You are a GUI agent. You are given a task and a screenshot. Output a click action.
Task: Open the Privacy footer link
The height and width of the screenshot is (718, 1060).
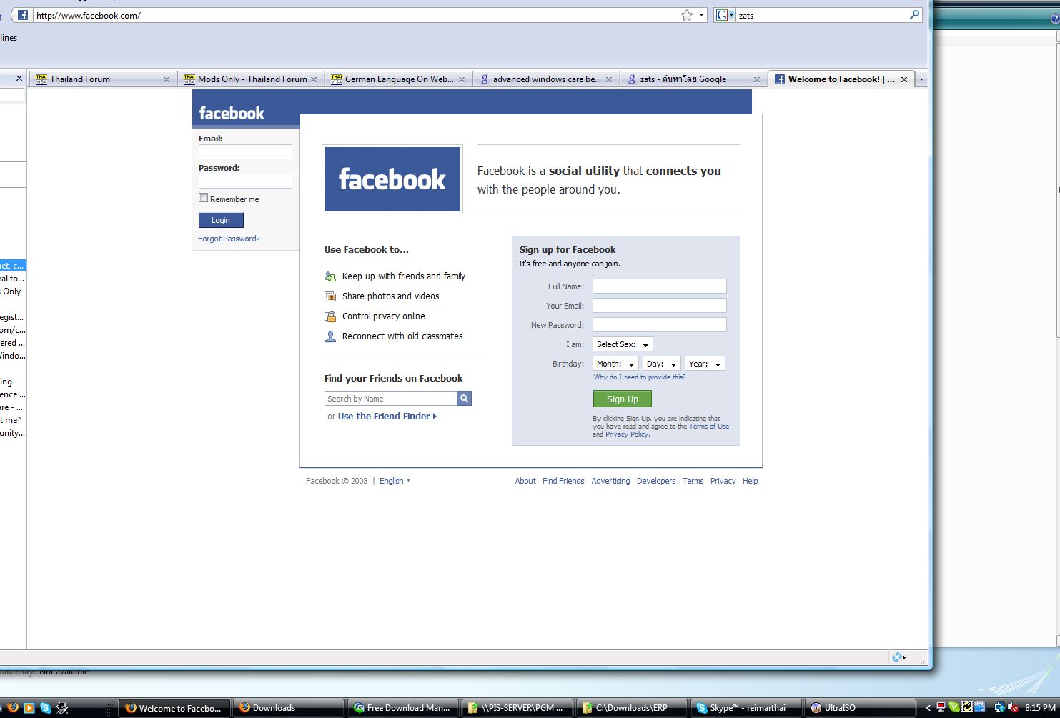[x=723, y=481]
